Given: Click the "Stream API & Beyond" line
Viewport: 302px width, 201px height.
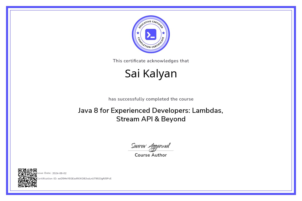Looking at the screenshot, I should 151,119.
